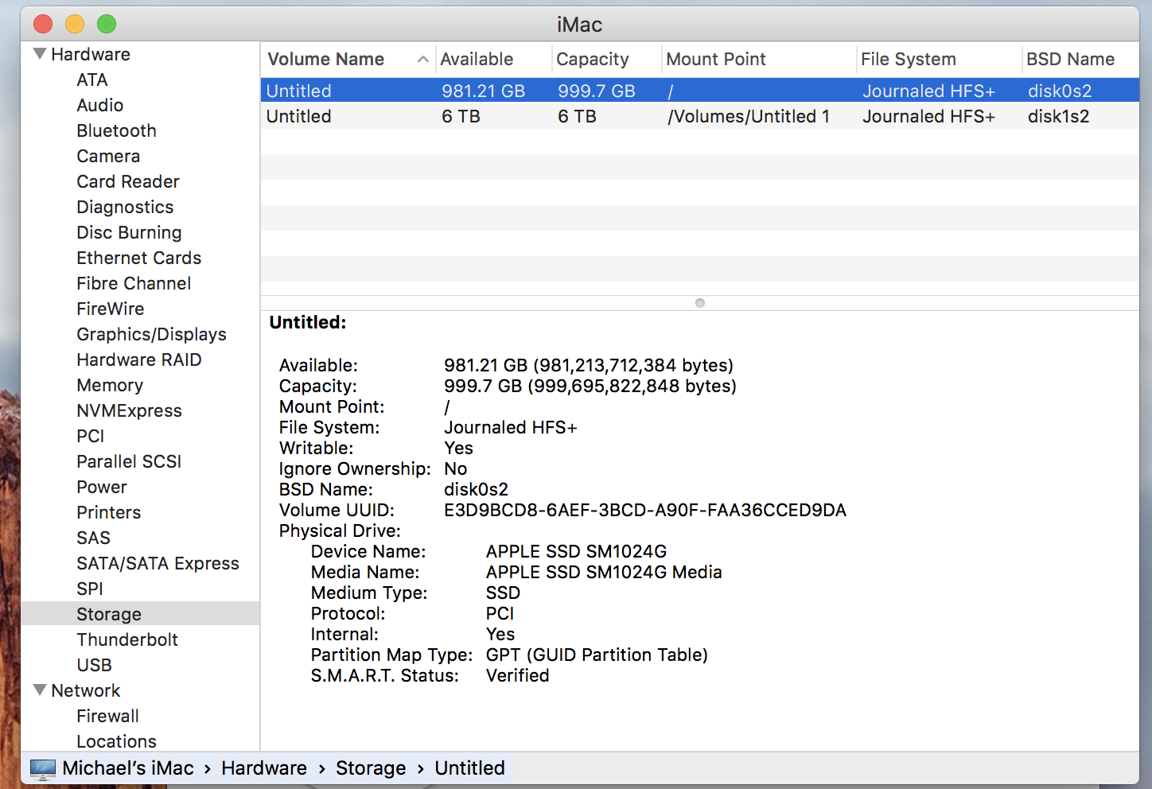
Task: Click Storage in the path bar
Action: (x=371, y=768)
